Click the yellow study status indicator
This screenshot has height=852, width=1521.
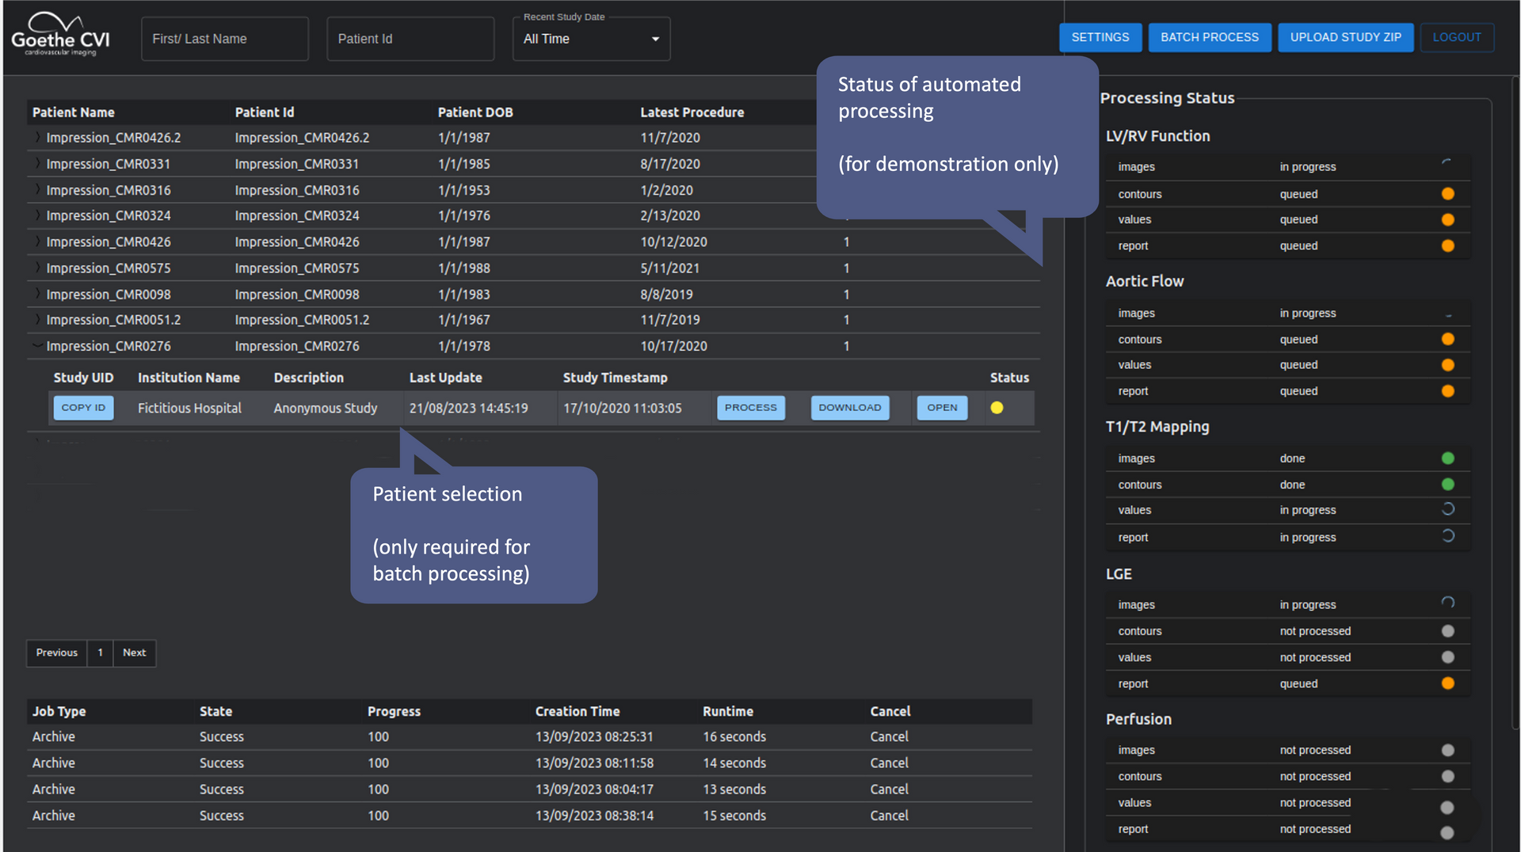[997, 408]
